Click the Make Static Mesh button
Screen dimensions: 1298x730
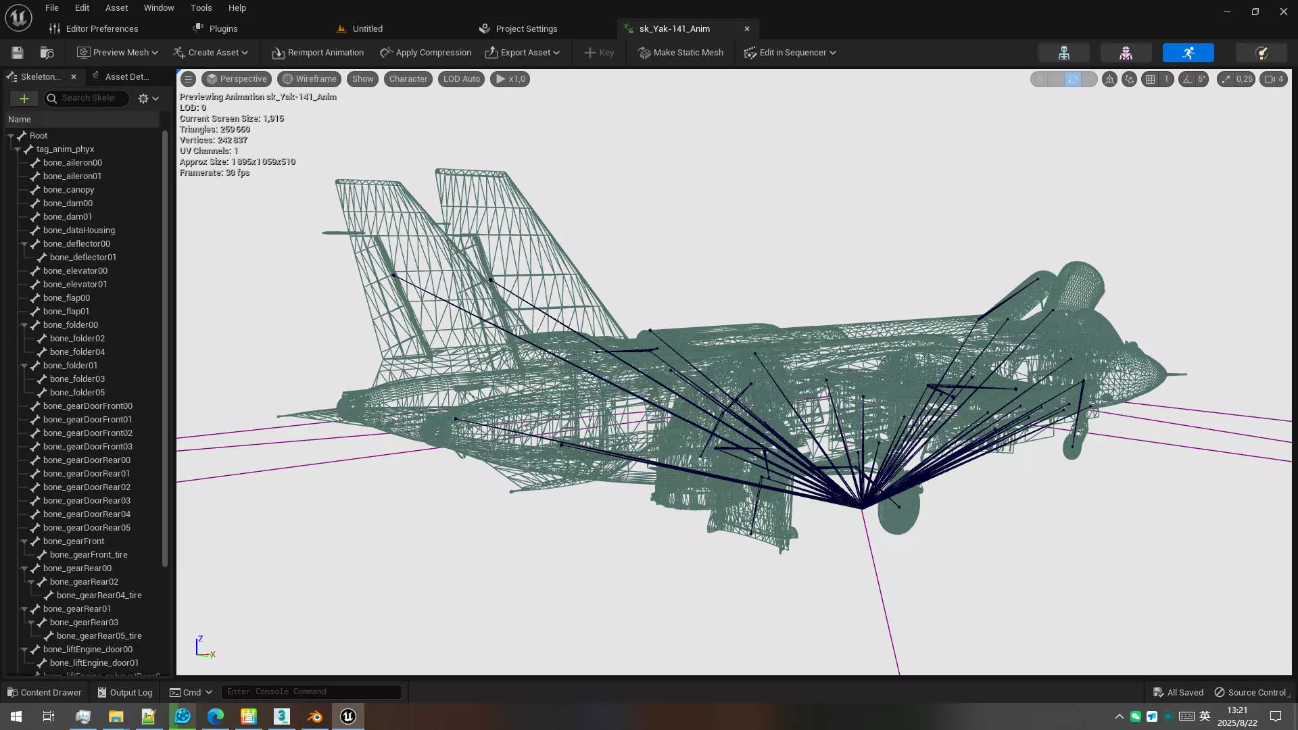681,53
